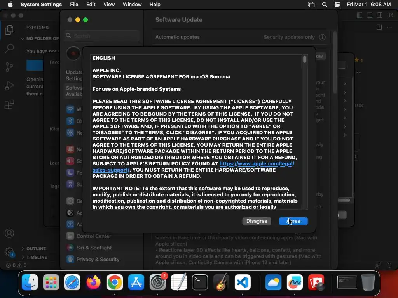Open the cloud weather app from the Dock
This screenshot has width=398, height=298.
273,282
